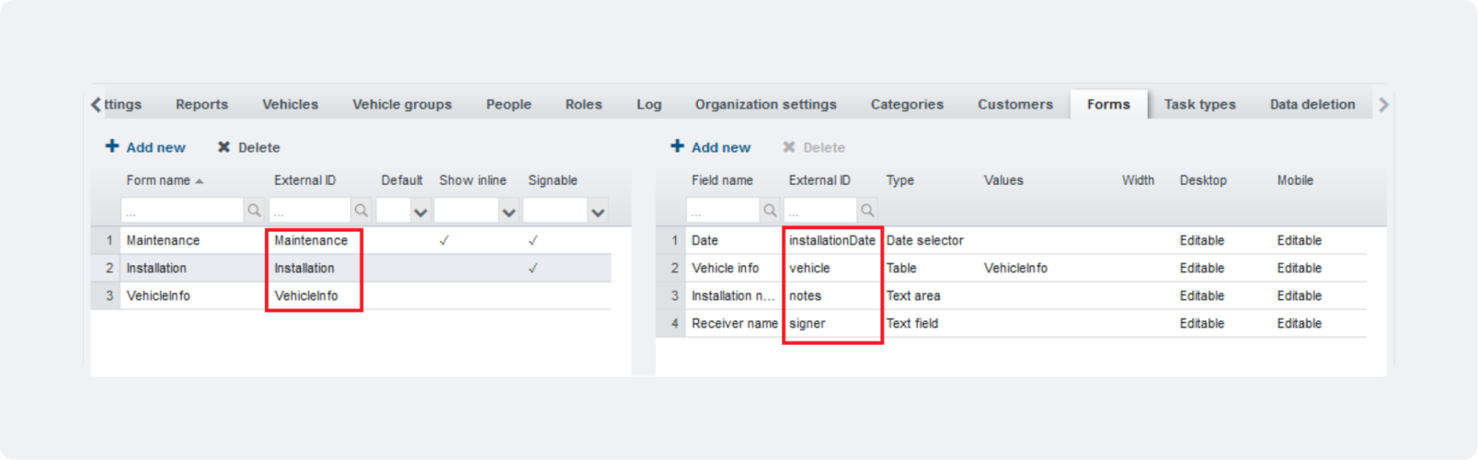The width and height of the screenshot is (1478, 460).
Task: Open the Reports tab
Action: tap(201, 104)
